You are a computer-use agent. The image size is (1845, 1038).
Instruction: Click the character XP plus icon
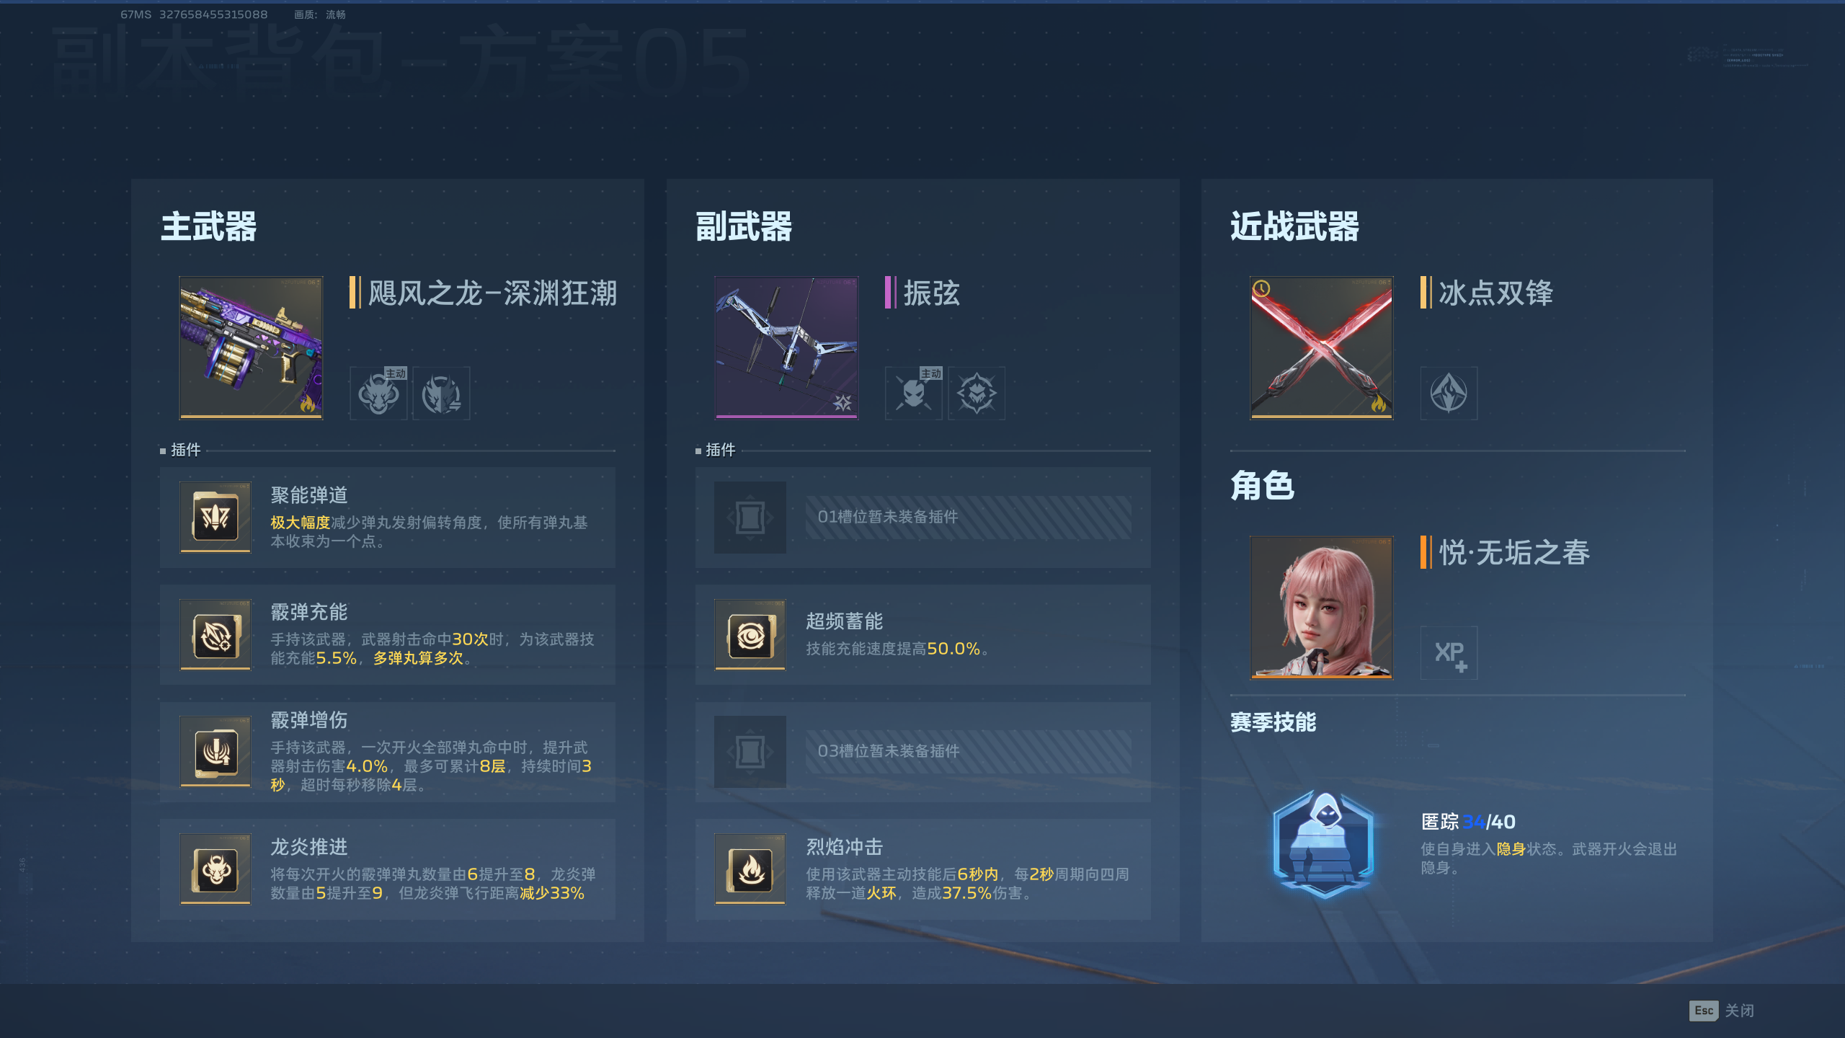1449,653
